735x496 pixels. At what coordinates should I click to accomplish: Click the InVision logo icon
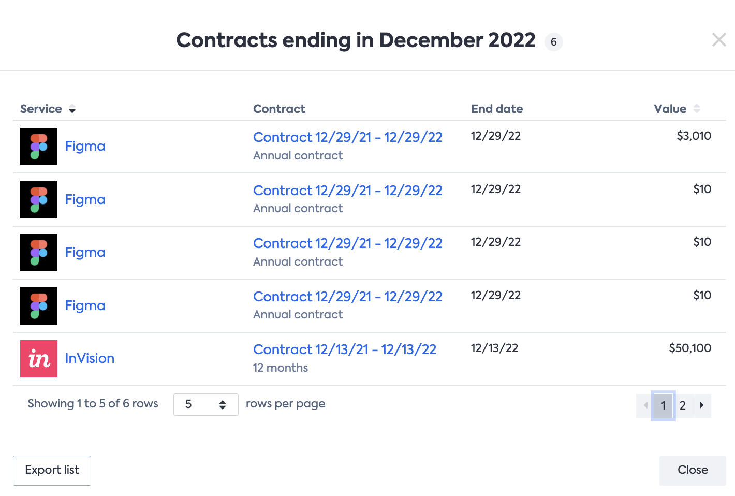point(39,359)
